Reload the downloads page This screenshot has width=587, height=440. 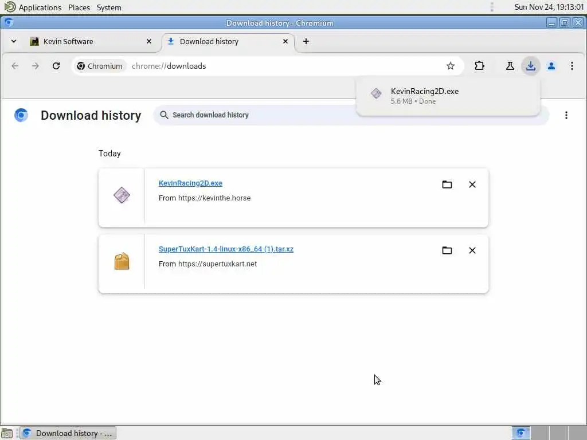(56, 66)
